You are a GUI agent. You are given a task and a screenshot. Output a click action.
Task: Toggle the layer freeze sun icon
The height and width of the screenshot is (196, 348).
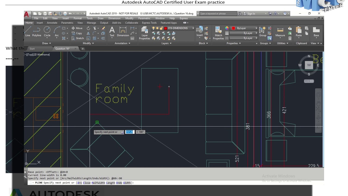157,28
